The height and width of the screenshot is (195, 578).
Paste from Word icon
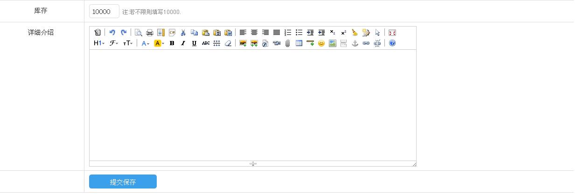pyautogui.click(x=228, y=33)
